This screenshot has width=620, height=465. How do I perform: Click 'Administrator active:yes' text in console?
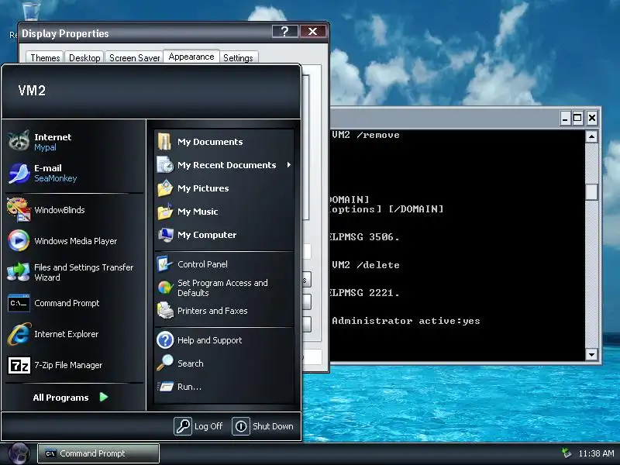(406, 321)
